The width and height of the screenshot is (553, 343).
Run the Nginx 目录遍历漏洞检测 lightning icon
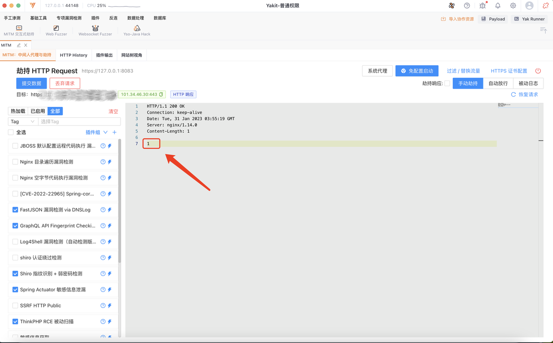pos(110,162)
